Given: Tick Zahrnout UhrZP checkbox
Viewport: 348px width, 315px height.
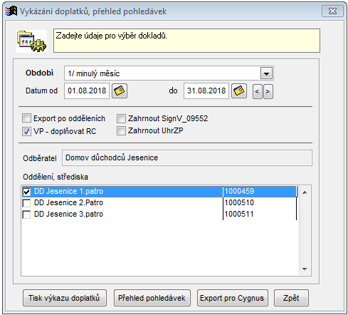Looking at the screenshot, I should tap(121, 131).
